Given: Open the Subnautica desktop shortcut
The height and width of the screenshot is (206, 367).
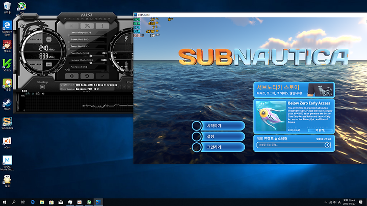Looking at the screenshot, I should click(7, 123).
